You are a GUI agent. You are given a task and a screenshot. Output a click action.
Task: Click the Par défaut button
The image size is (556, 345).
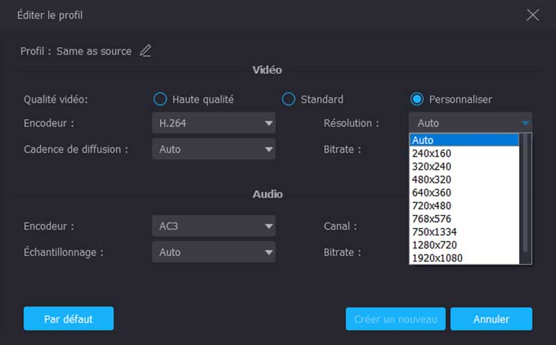click(x=68, y=319)
